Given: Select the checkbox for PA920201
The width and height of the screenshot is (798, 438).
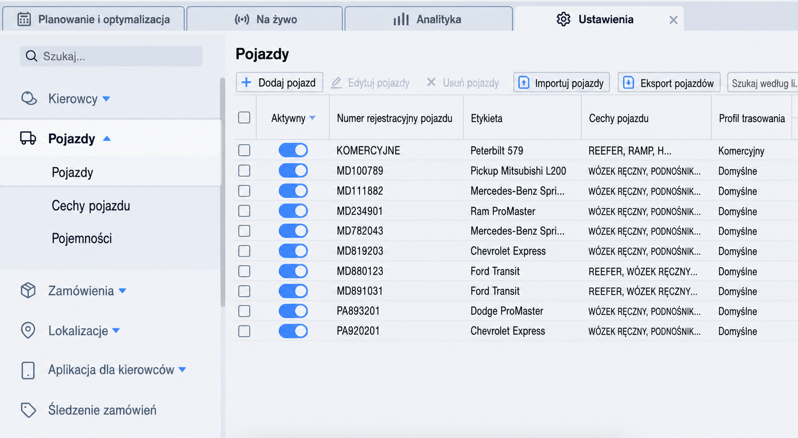Looking at the screenshot, I should coord(244,331).
